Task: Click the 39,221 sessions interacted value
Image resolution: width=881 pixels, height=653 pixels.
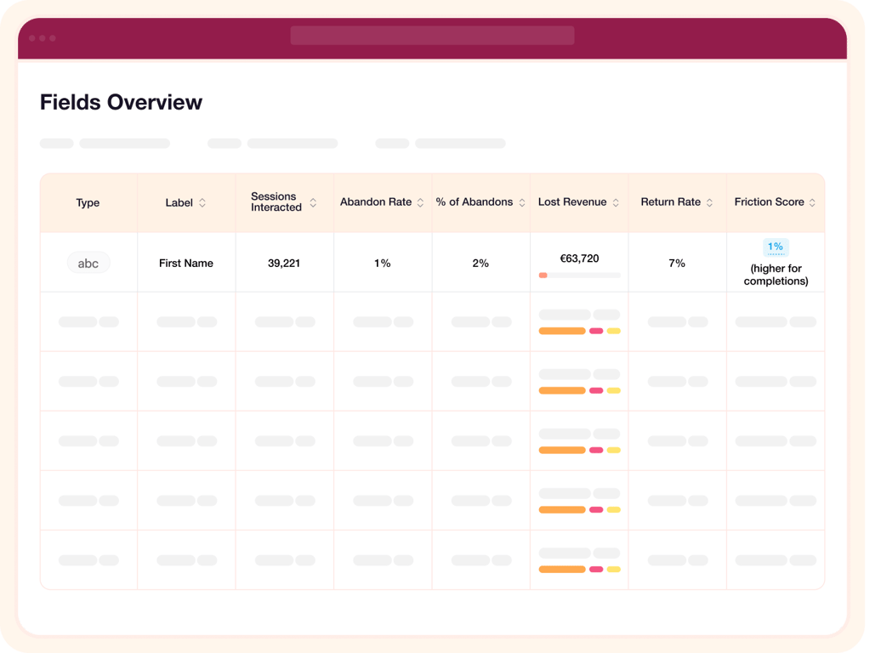Action: tap(284, 264)
